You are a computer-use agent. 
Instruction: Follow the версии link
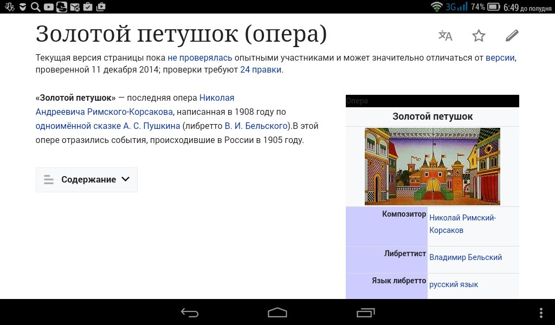coord(500,57)
